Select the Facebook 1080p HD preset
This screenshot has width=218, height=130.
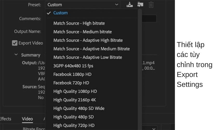[x=72, y=74]
